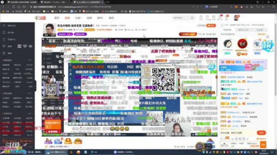
Task: Open the fifth icon in left sidebar
Action: point(4,53)
